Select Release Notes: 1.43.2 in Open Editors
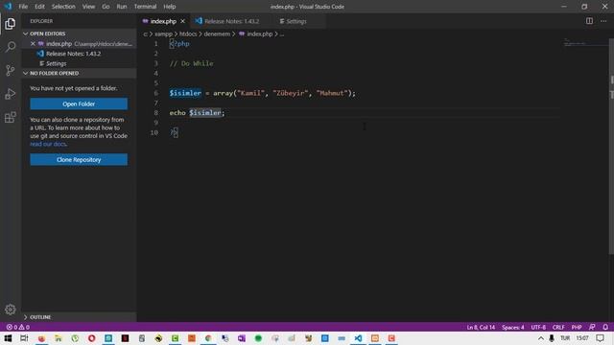The width and height of the screenshot is (614, 345). (x=79, y=54)
